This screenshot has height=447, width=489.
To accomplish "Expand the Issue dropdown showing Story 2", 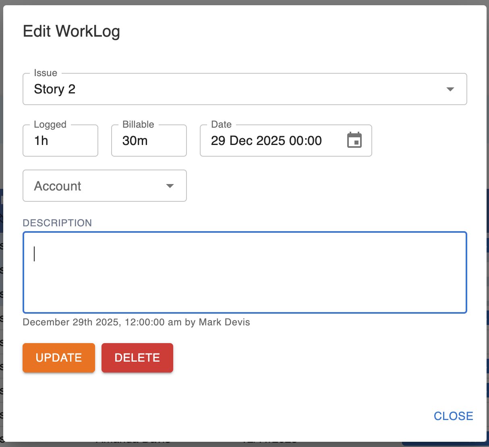I will [x=245, y=89].
